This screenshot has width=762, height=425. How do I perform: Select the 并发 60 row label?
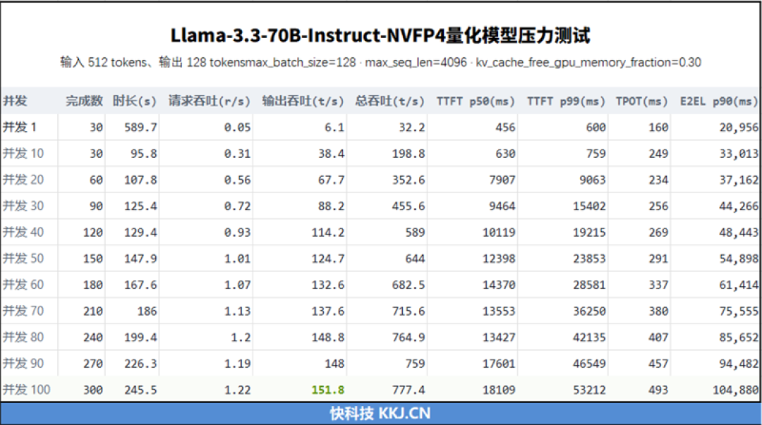coord(23,285)
